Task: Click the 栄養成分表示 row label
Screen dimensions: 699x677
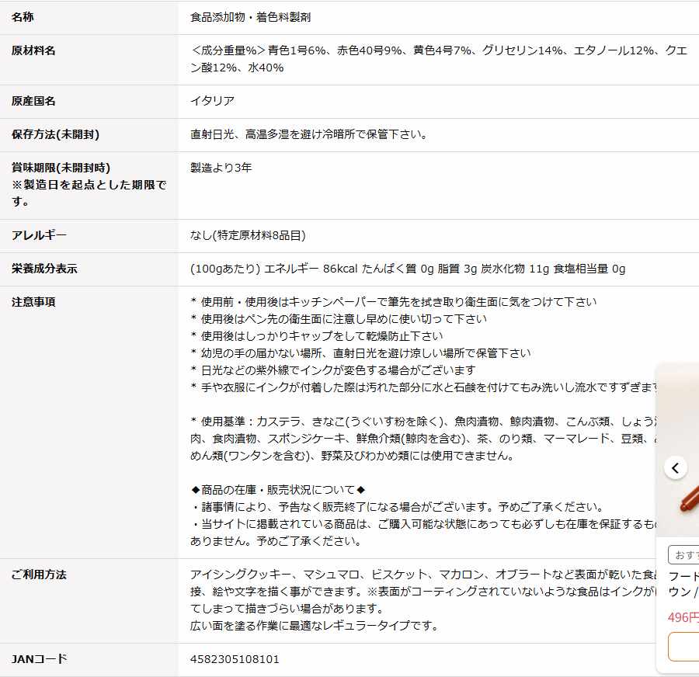Action: click(44, 269)
